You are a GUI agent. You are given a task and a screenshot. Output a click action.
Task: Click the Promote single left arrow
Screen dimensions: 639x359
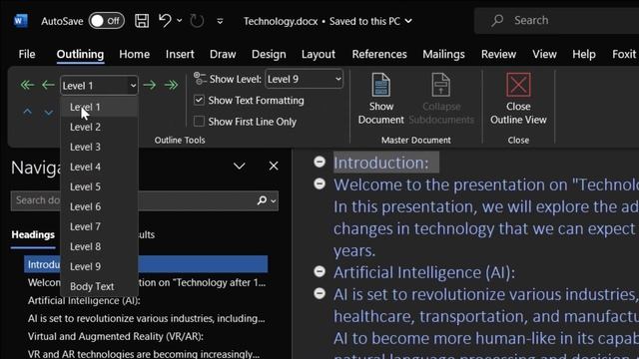coord(48,85)
